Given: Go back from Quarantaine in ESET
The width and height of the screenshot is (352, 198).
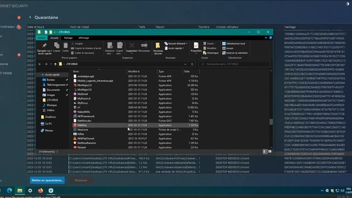Looking at the screenshot, I should [30, 17].
